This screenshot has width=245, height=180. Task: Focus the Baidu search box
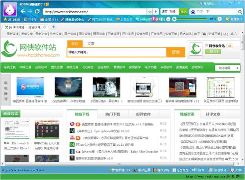pyautogui.click(x=216, y=12)
